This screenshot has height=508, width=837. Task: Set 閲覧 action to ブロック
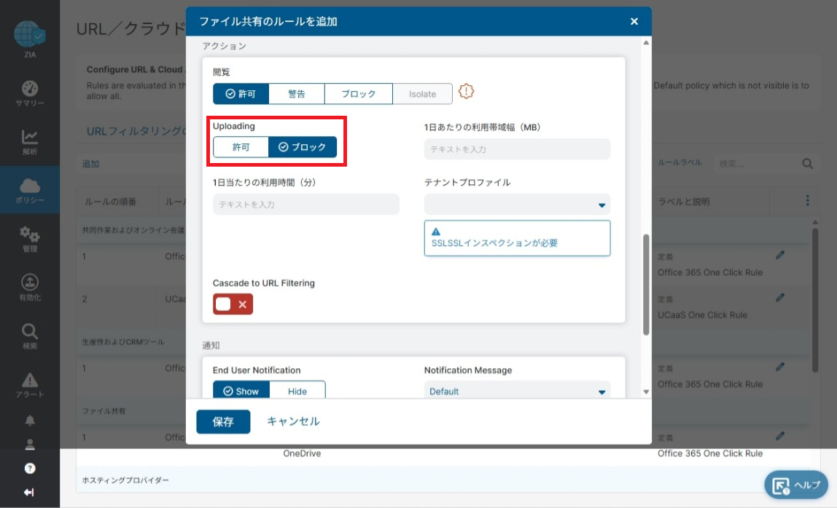point(358,94)
